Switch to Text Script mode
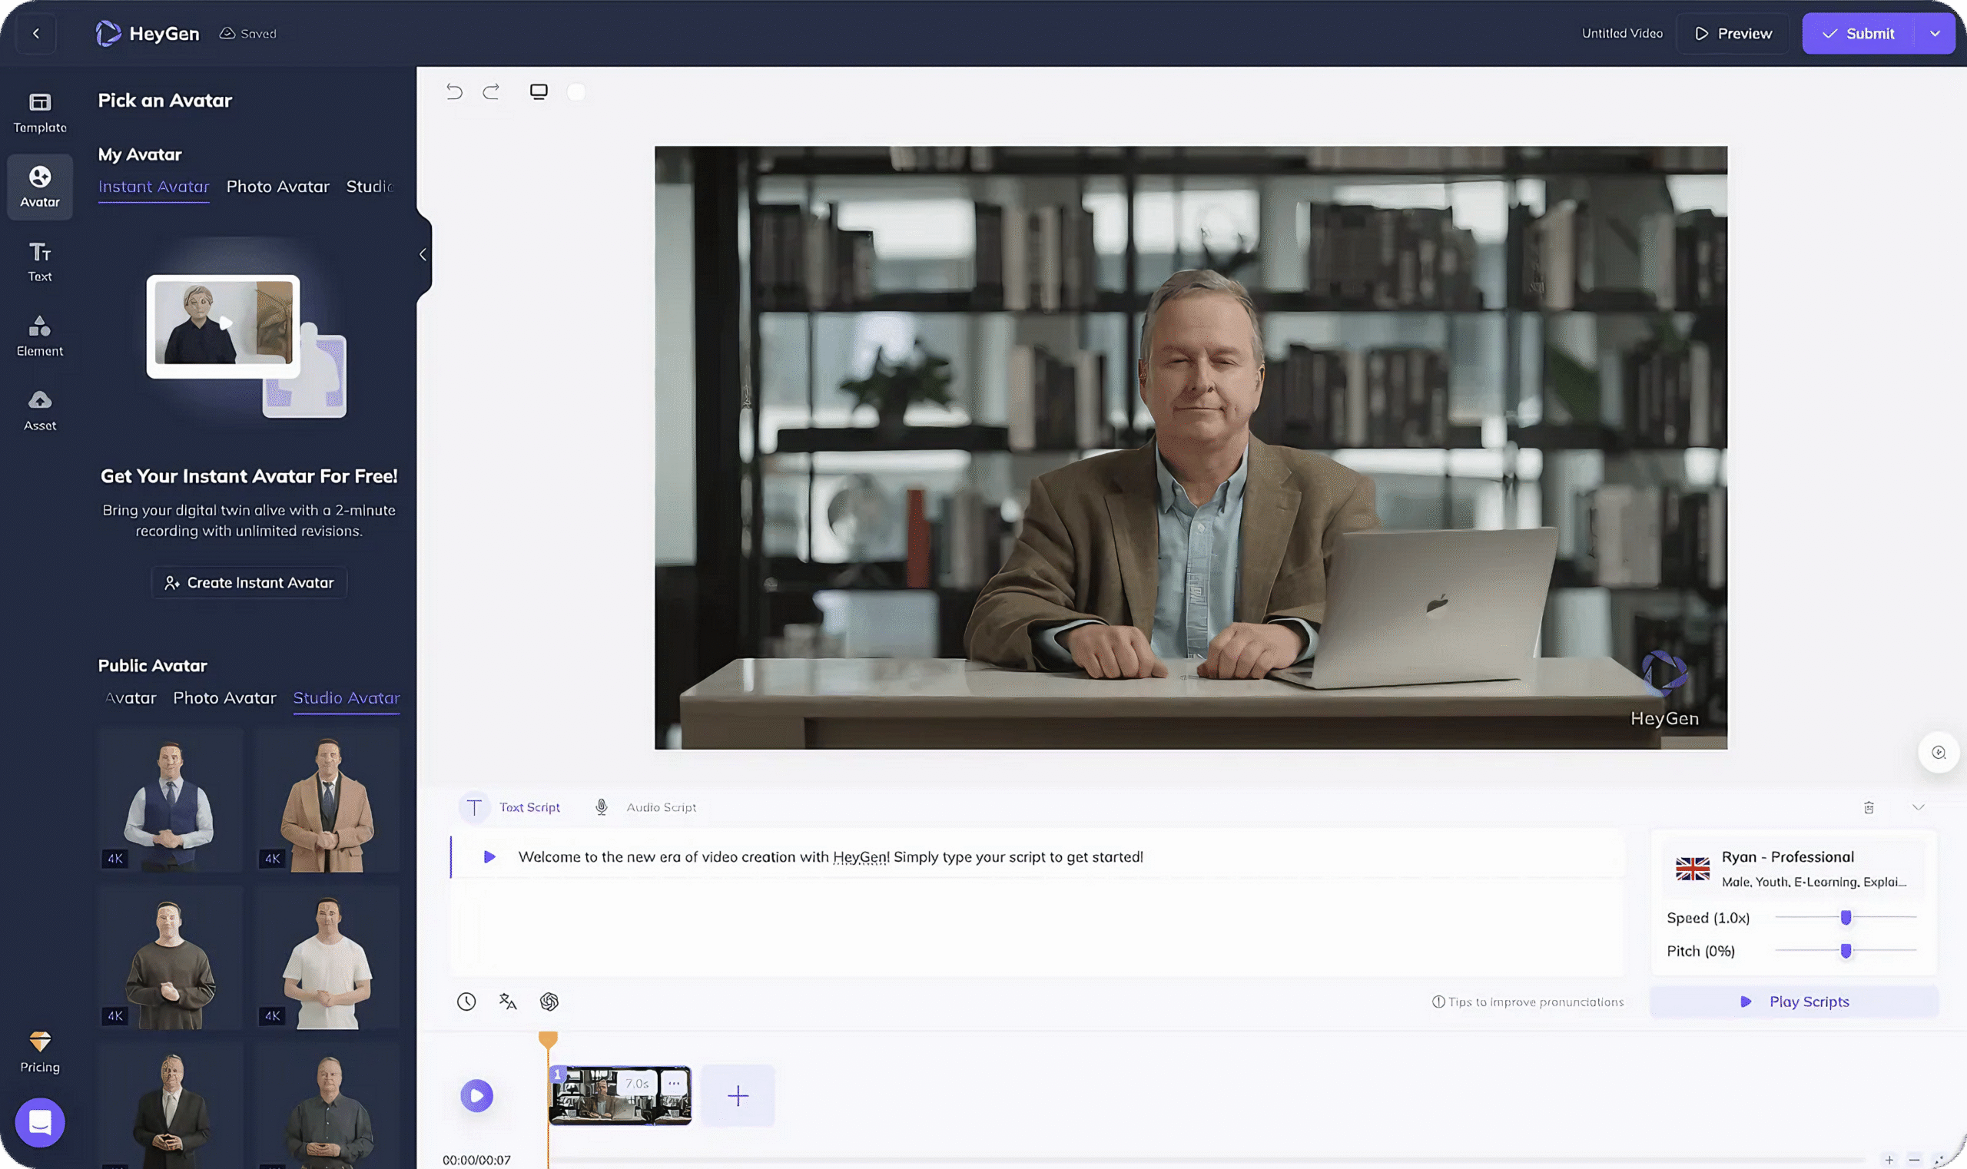The width and height of the screenshot is (1967, 1169). coord(510,807)
